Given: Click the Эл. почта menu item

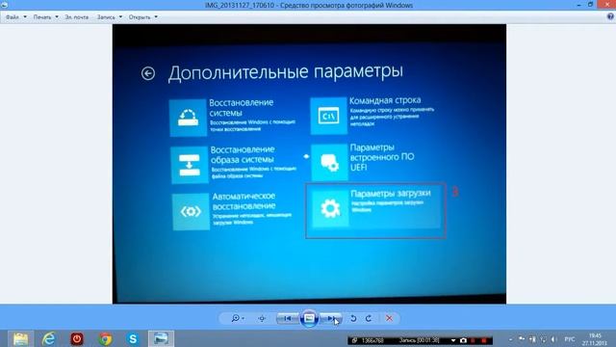Looking at the screenshot, I should 77,17.
